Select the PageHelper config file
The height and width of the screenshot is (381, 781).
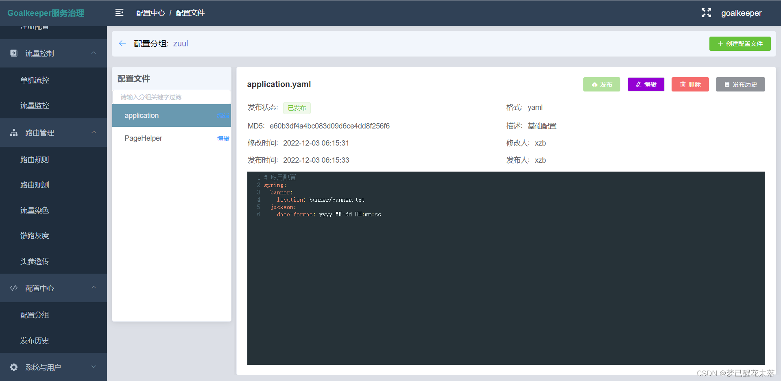(172, 138)
